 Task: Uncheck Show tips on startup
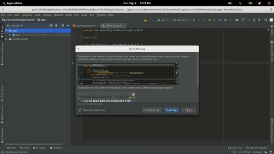80,110
